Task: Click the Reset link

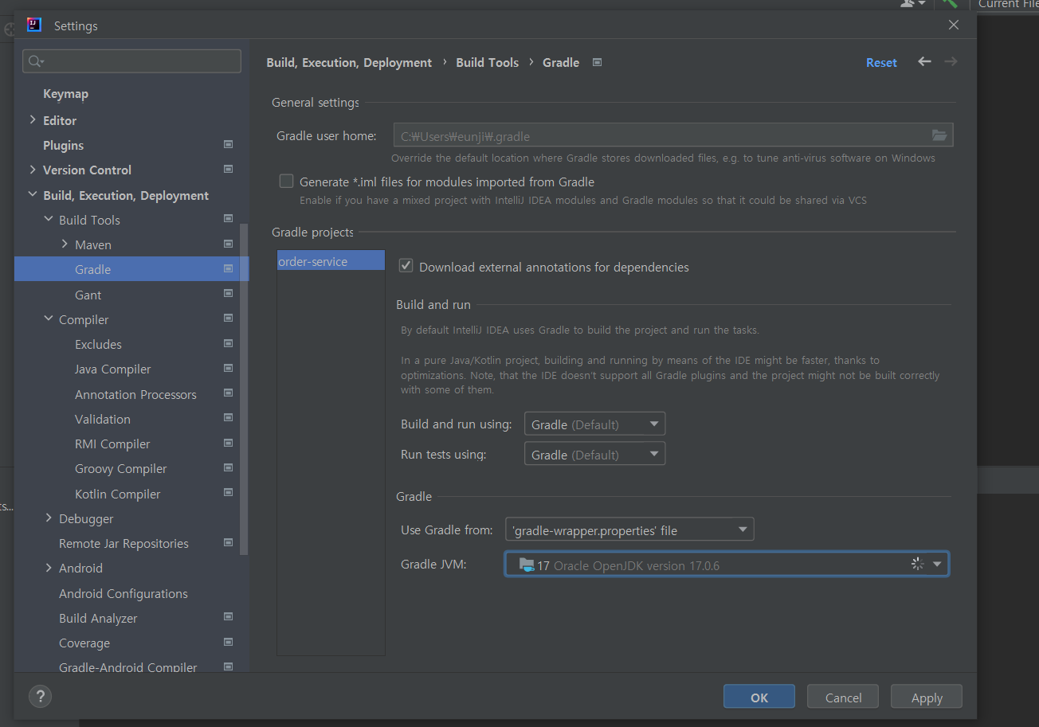Action: [881, 62]
